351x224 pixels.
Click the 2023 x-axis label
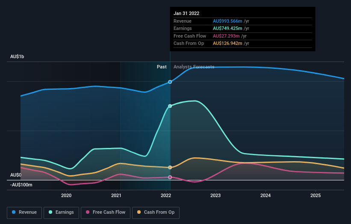point(215,195)
